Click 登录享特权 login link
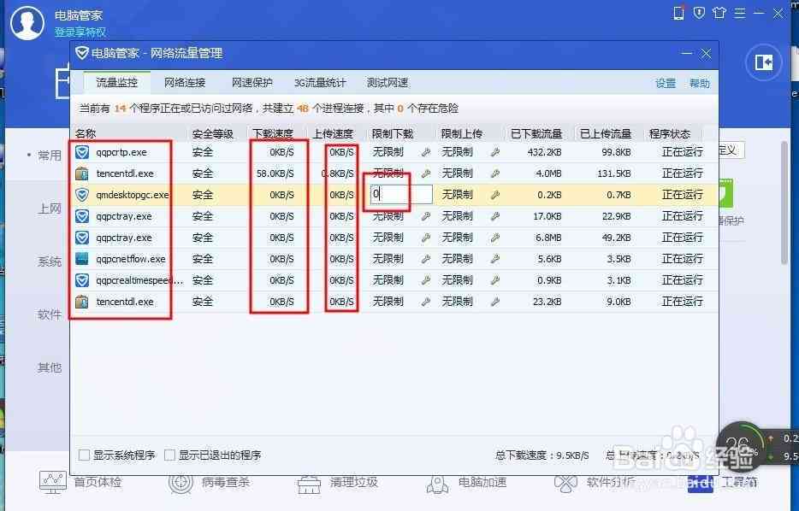Screen dimensions: 799x511 (x=80, y=32)
